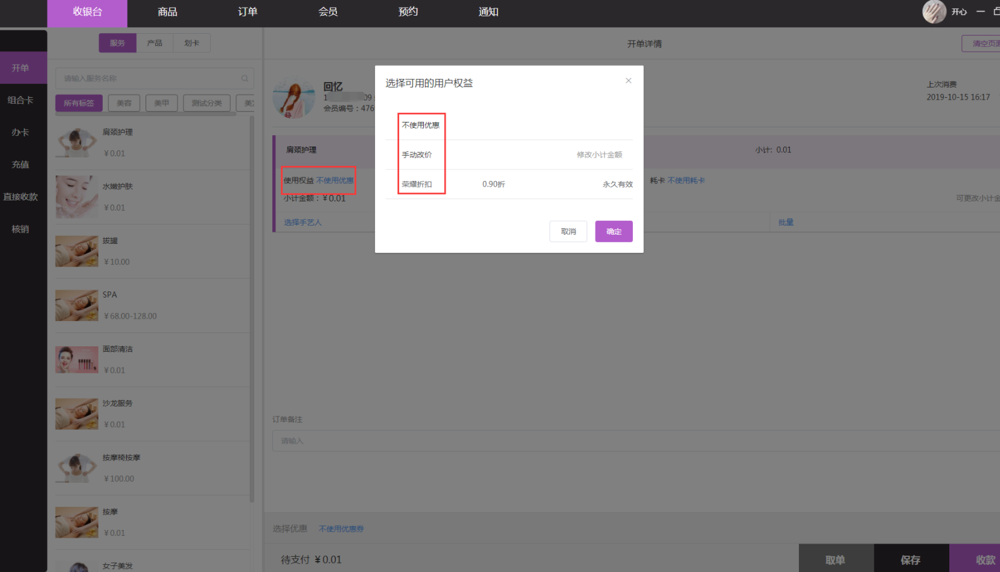The image size is (1000, 572).
Task: Select 组合卡 in left sidebar
Action: point(21,100)
